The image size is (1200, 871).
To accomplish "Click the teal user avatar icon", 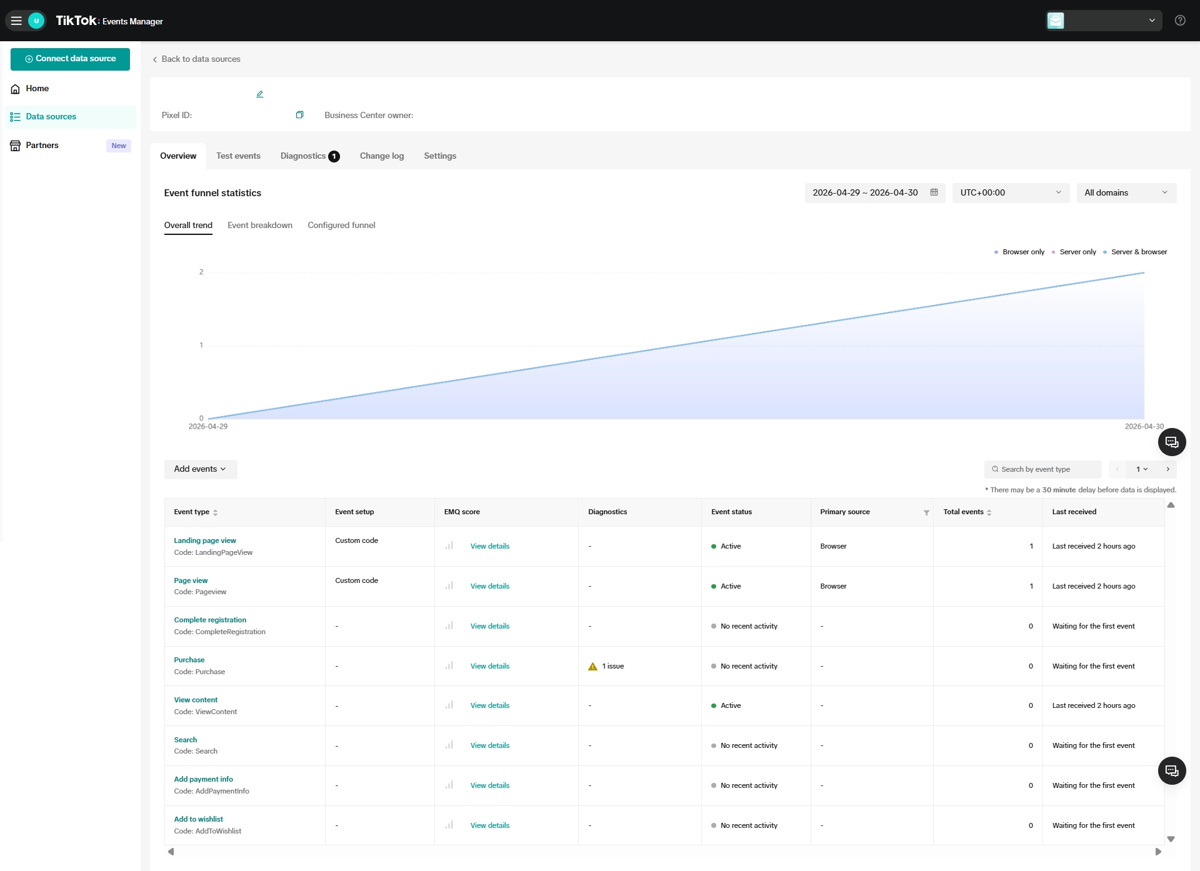I will pos(36,21).
